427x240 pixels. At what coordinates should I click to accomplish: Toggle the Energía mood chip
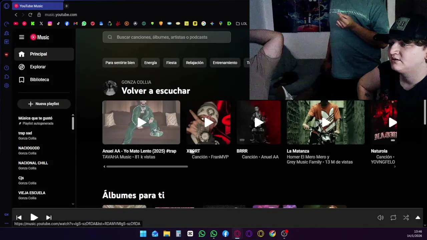pyautogui.click(x=150, y=63)
